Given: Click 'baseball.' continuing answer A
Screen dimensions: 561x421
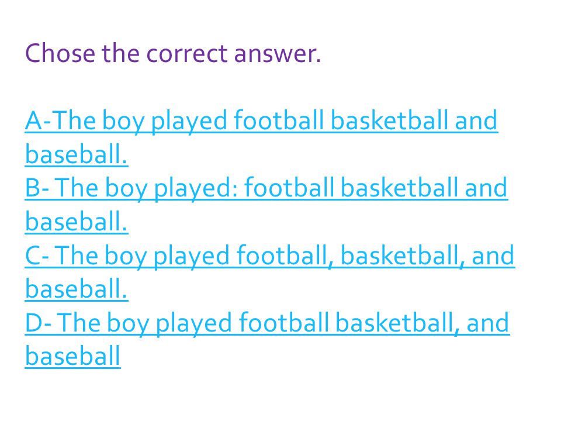Looking at the screenshot, I should coord(77,154).
